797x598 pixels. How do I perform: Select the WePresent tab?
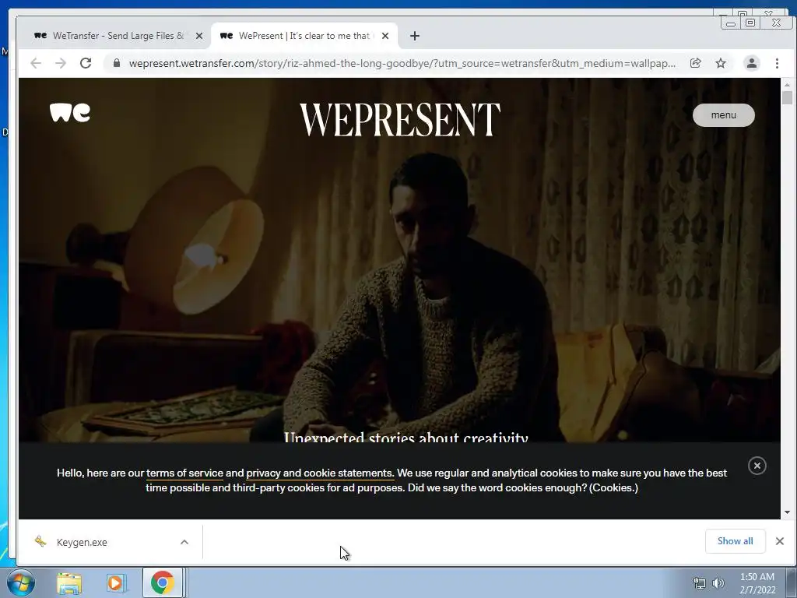[304, 36]
